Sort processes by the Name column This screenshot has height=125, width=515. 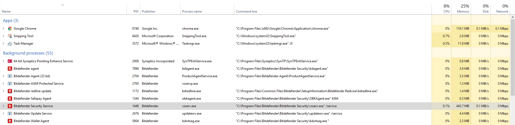[x=63, y=9]
